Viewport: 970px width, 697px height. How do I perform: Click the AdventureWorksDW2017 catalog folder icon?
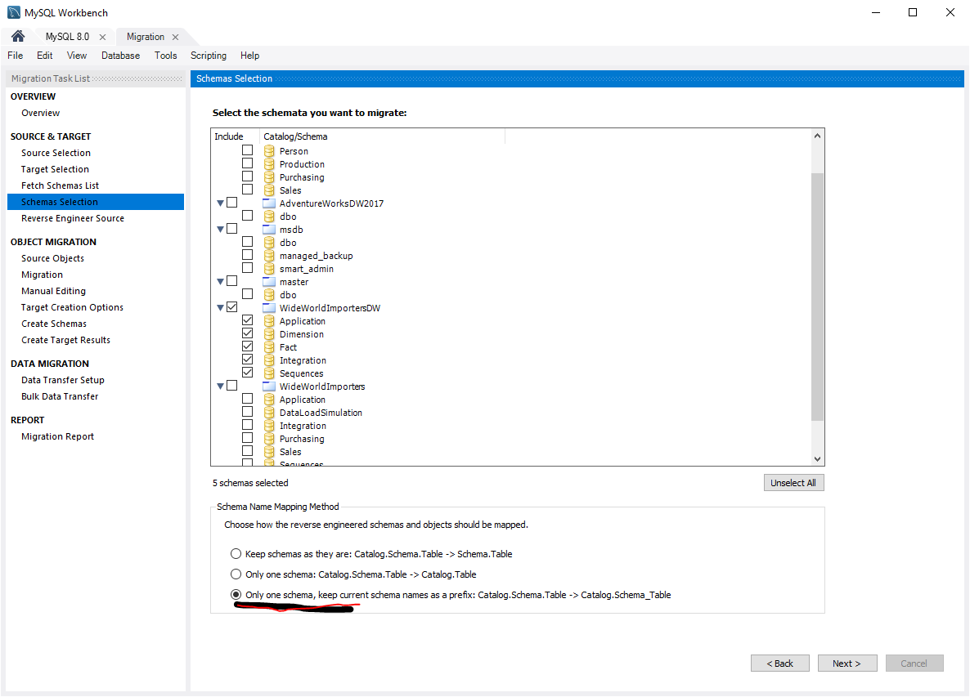(269, 203)
